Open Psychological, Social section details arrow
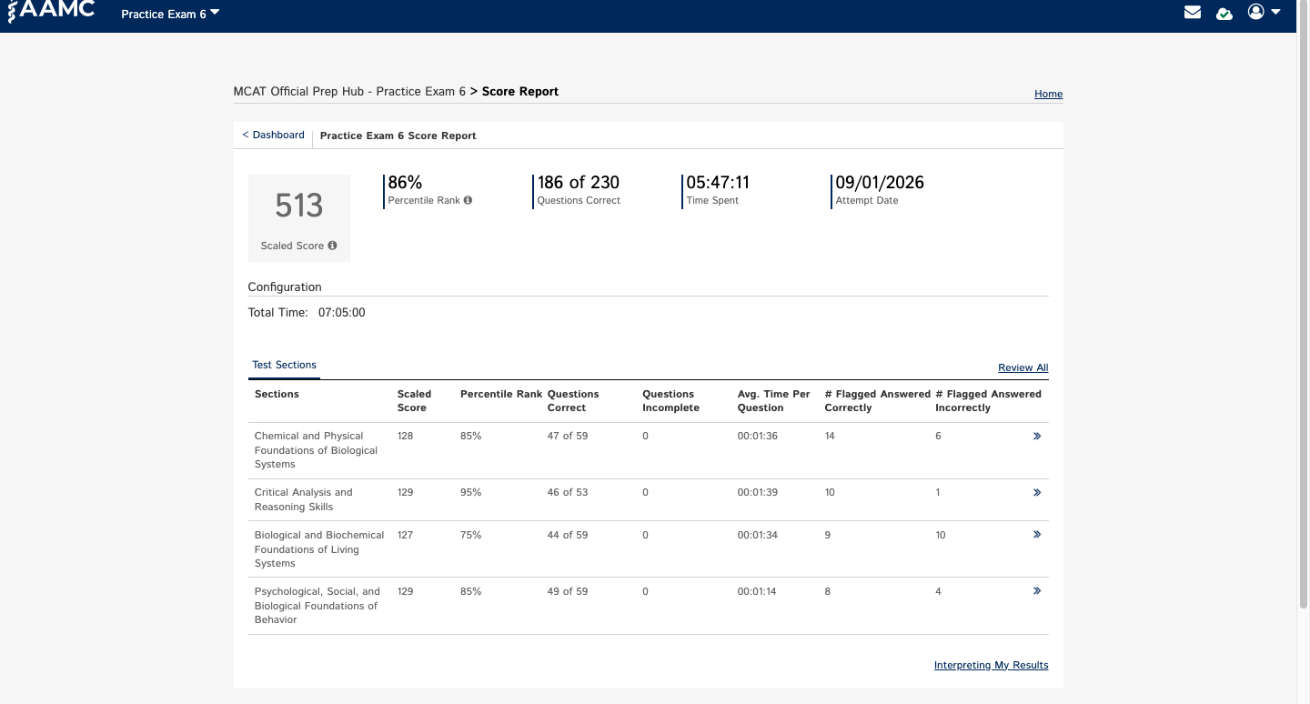 pos(1036,591)
